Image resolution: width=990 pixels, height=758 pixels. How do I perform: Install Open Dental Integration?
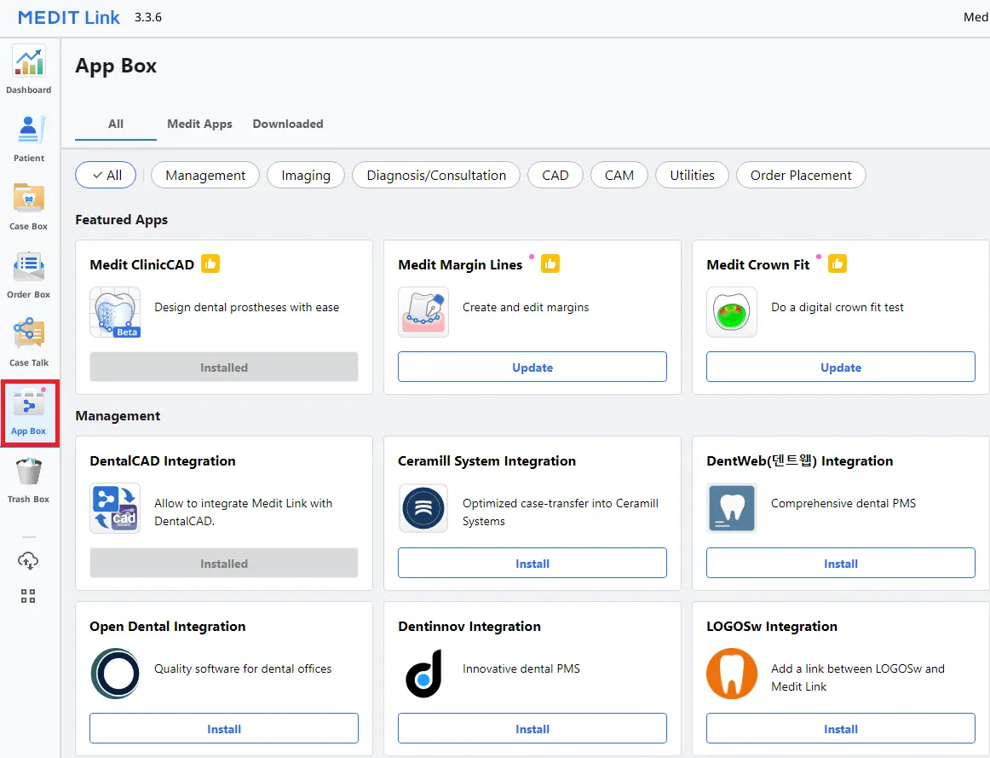click(x=223, y=728)
